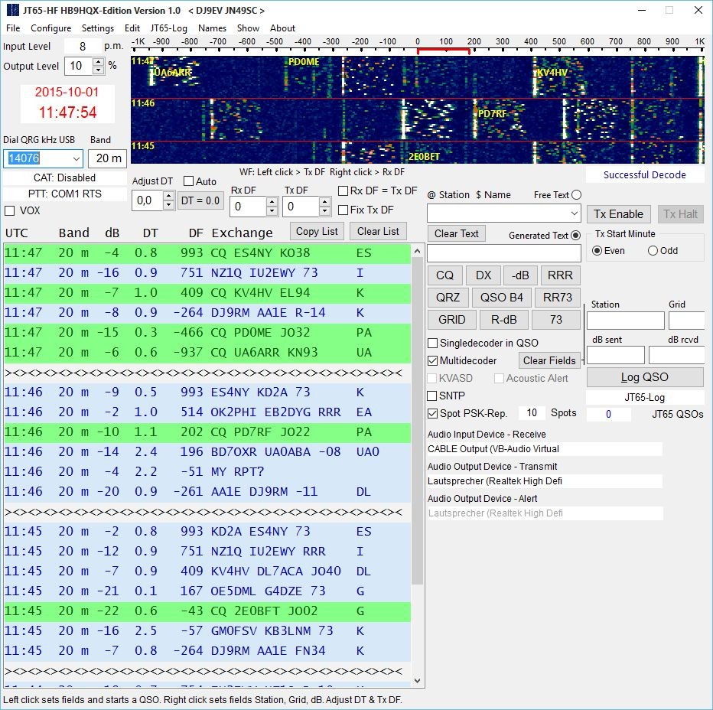Image resolution: width=713 pixels, height=710 pixels.
Task: Click the -dB message button
Action: coord(520,275)
